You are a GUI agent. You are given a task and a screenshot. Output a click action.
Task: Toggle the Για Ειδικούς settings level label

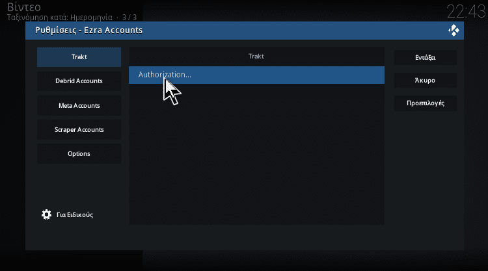coord(75,214)
